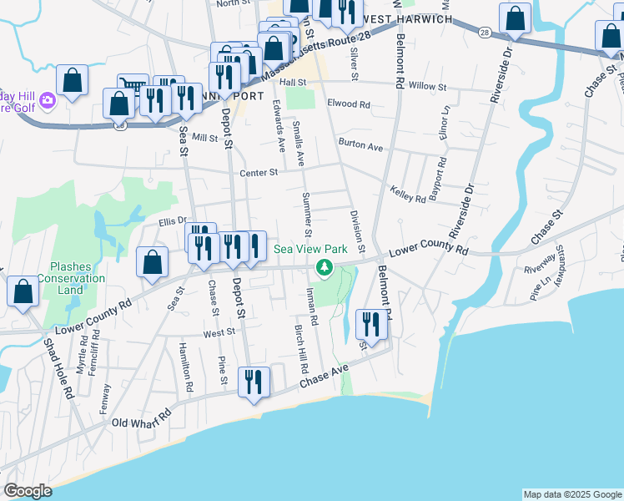Select the shopping bag marker near Shad Hole Rd

tap(23, 291)
